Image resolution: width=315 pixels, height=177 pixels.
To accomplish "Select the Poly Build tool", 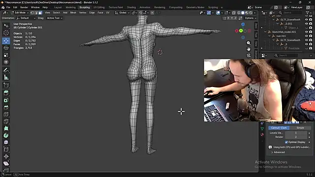I will coord(6,128).
